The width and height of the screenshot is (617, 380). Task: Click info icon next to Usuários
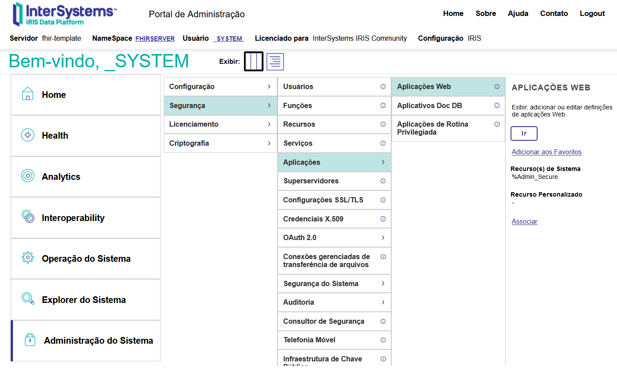click(383, 87)
